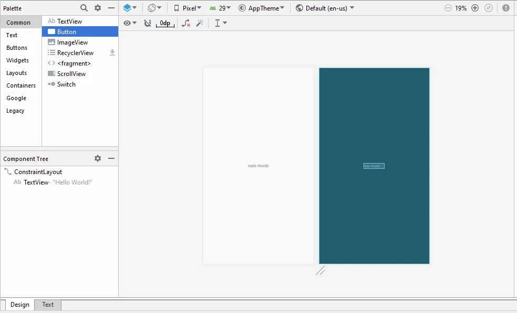This screenshot has width=517, height=313.
Task: Pick Button widget from palette
Action: [x=80, y=31]
